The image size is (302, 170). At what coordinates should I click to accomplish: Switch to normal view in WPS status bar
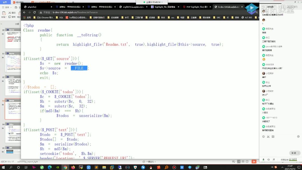pyautogui.click(x=239, y=161)
